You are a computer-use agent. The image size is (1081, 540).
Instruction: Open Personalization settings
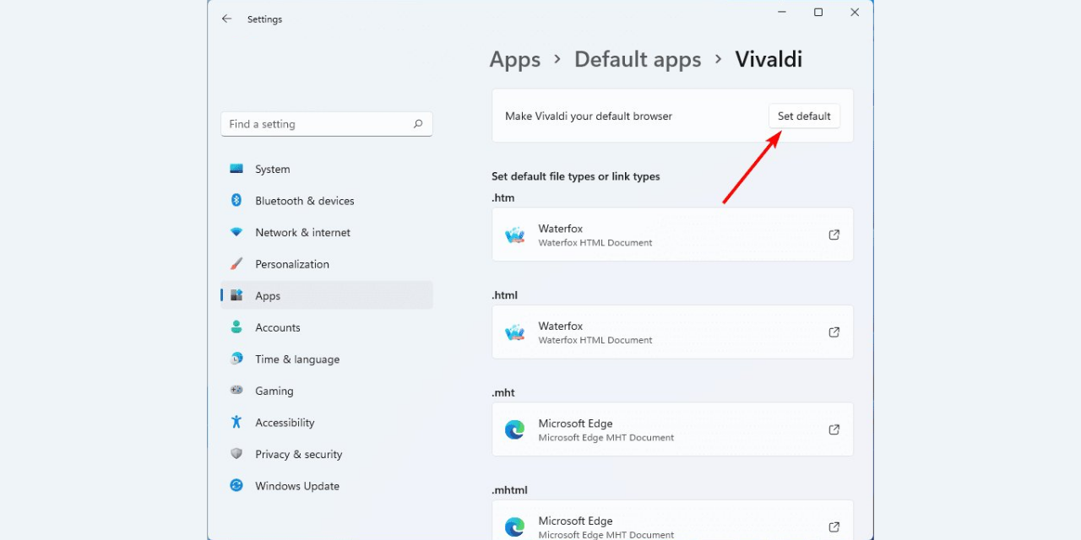tap(327, 264)
